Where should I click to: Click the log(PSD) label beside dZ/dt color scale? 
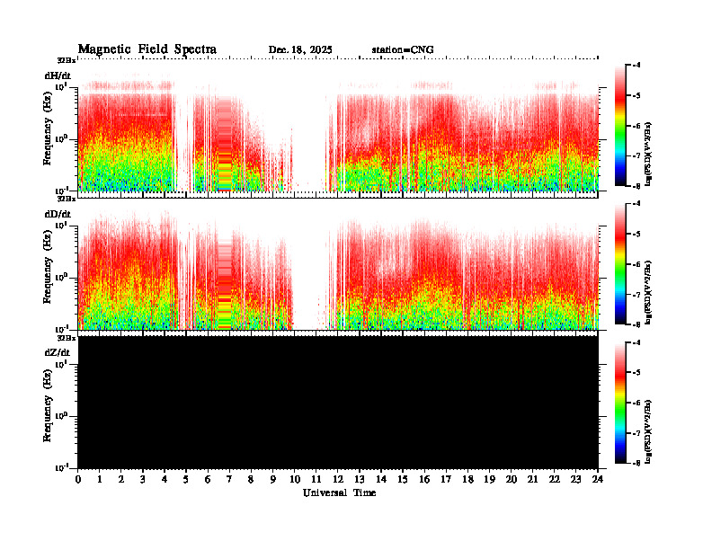[648, 431]
